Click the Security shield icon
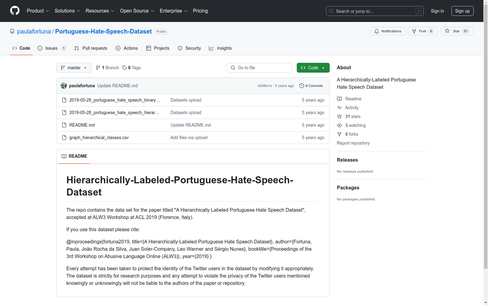Screen dimensions: 488x305 coord(180,48)
